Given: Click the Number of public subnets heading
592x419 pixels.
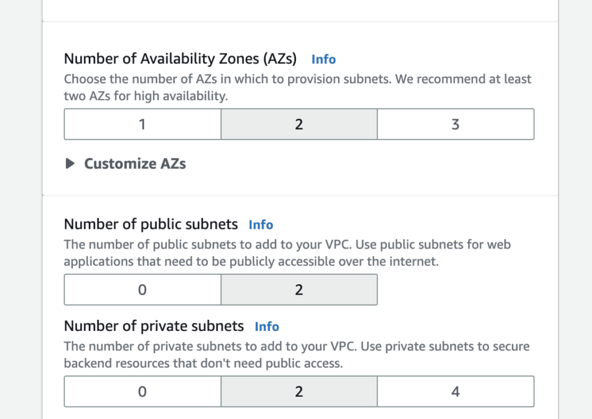Looking at the screenshot, I should click(150, 224).
